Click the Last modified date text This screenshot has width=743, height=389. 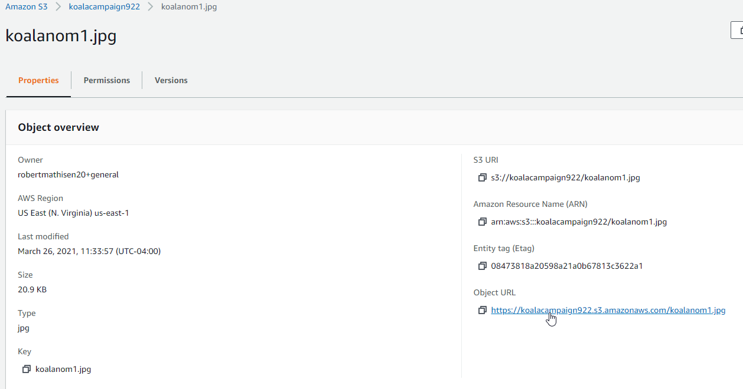point(89,250)
